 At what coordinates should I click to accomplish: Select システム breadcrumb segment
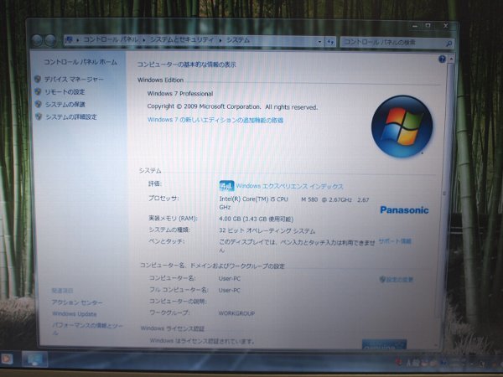[238, 40]
